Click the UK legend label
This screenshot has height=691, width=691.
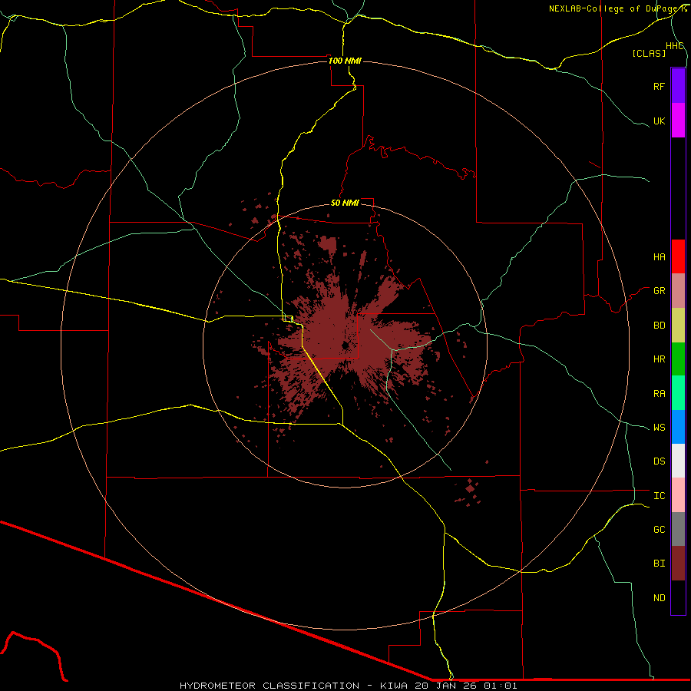tap(659, 121)
